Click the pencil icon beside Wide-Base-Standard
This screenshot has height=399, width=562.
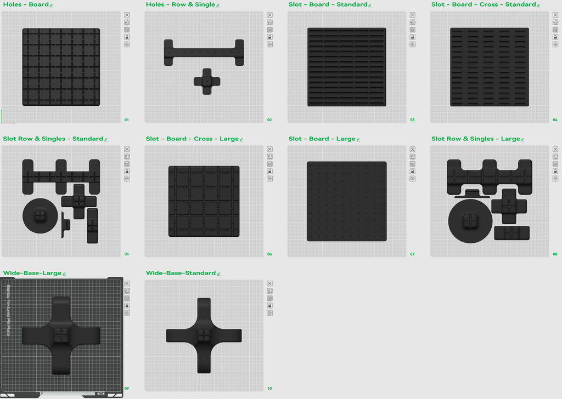click(x=218, y=274)
